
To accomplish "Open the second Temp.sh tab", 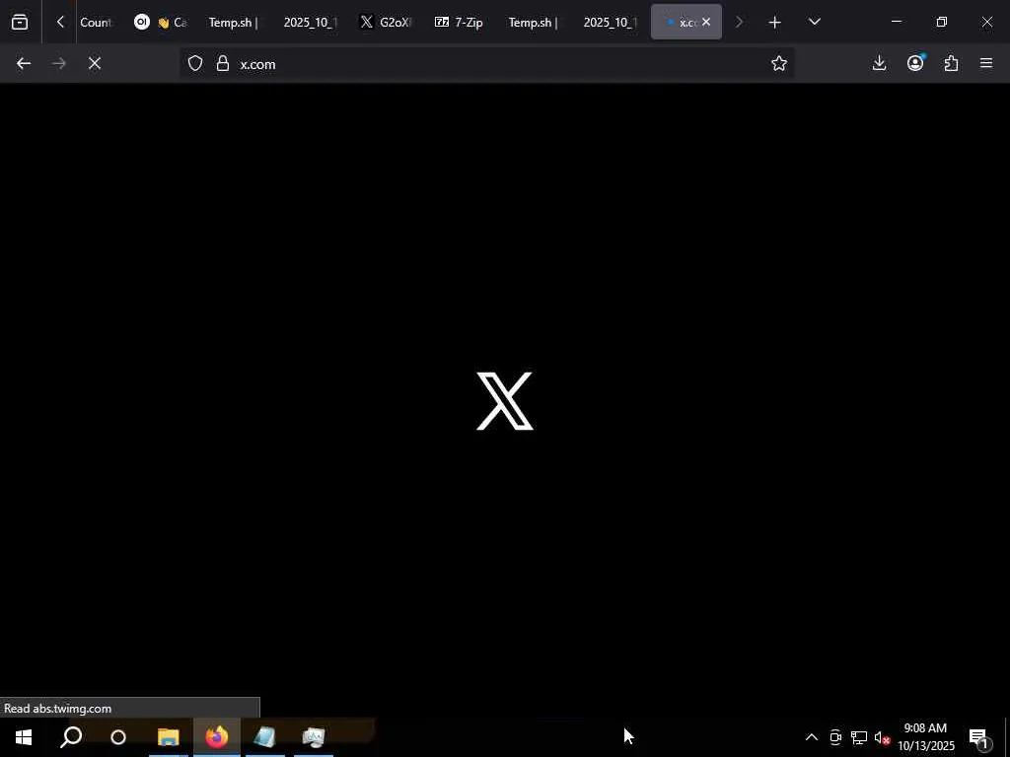I will (x=533, y=23).
